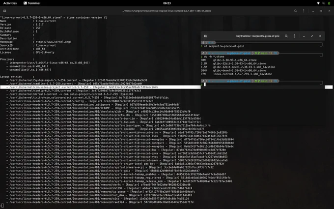Maximize the a-piece-of-pisi terminal window
Viewport: 334px width, 209px height.
[x=312, y=36]
